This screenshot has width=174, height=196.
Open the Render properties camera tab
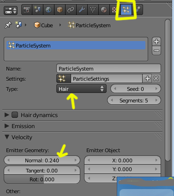(27, 10)
